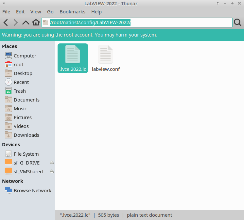
Task: Eject the sf_VMShared device
Action: (52, 172)
